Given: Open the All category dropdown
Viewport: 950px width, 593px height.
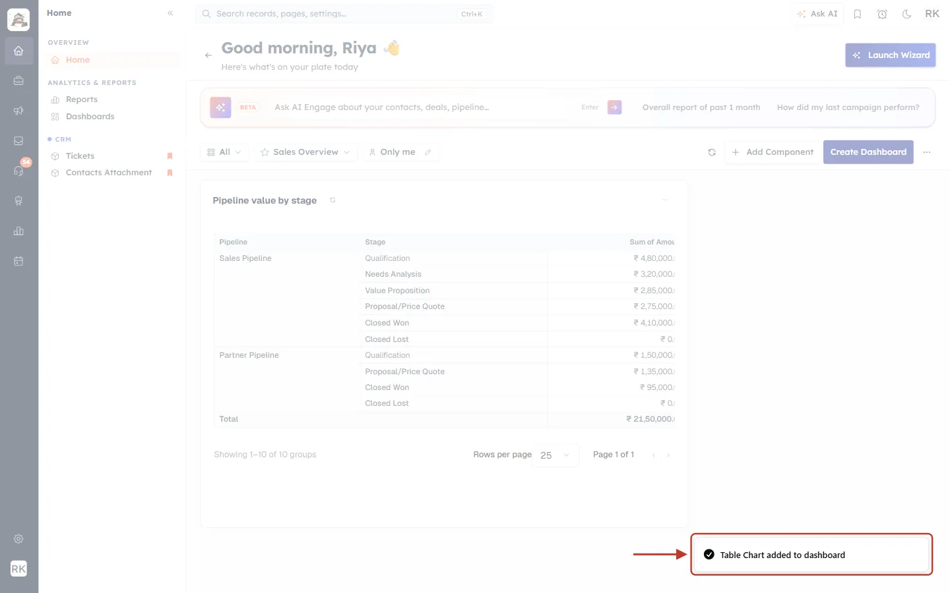Looking at the screenshot, I should [224, 152].
